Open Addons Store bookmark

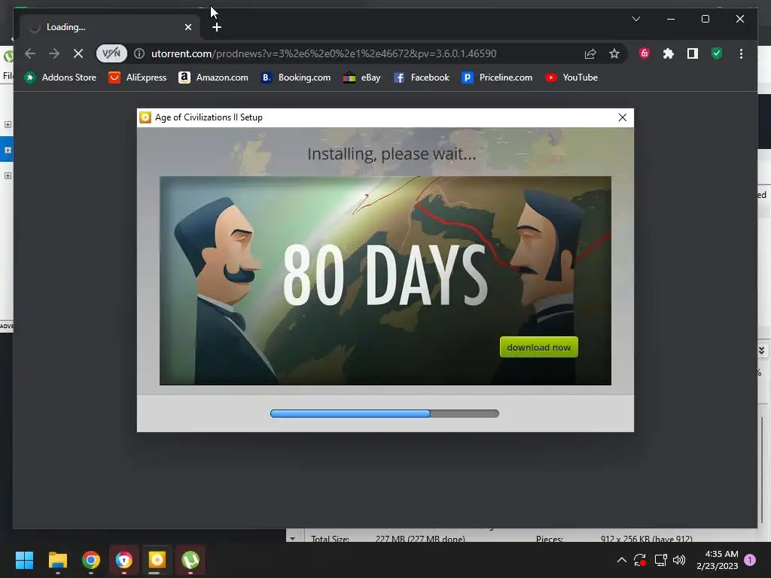60,78
